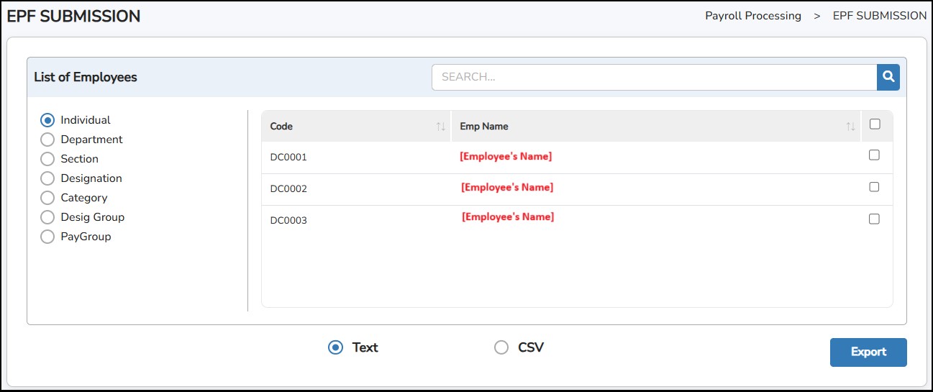Pick the Desig Group radio option
This screenshot has height=392, width=933.
coord(47,217)
